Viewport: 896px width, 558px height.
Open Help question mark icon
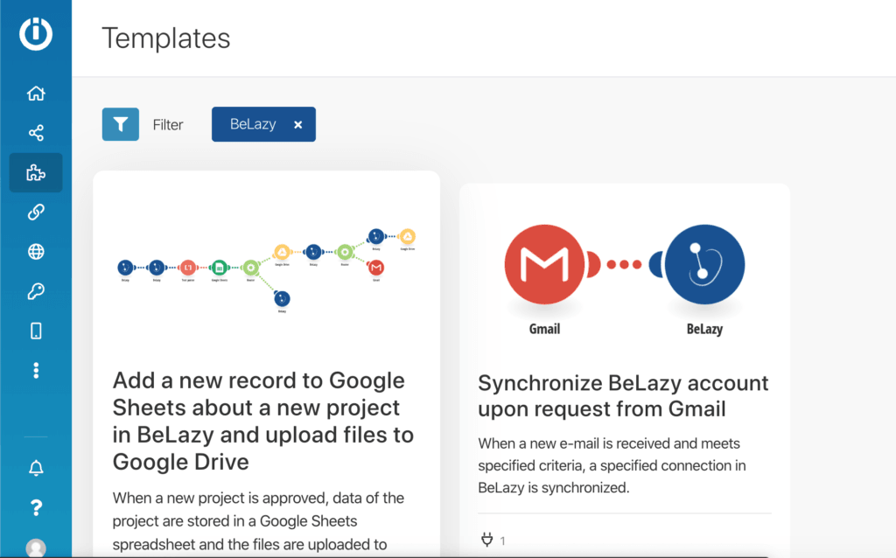point(36,507)
